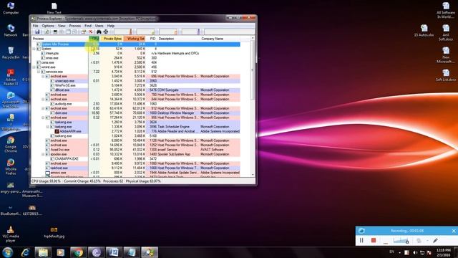Close the recording toolbar with X
458x258 pixels.
point(454,231)
